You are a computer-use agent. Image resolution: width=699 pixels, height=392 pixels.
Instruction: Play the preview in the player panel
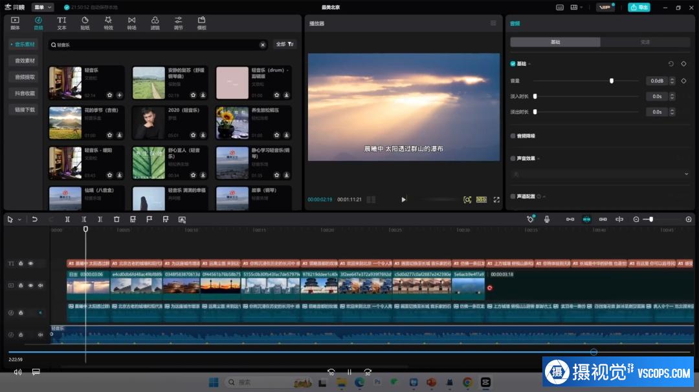coord(403,200)
